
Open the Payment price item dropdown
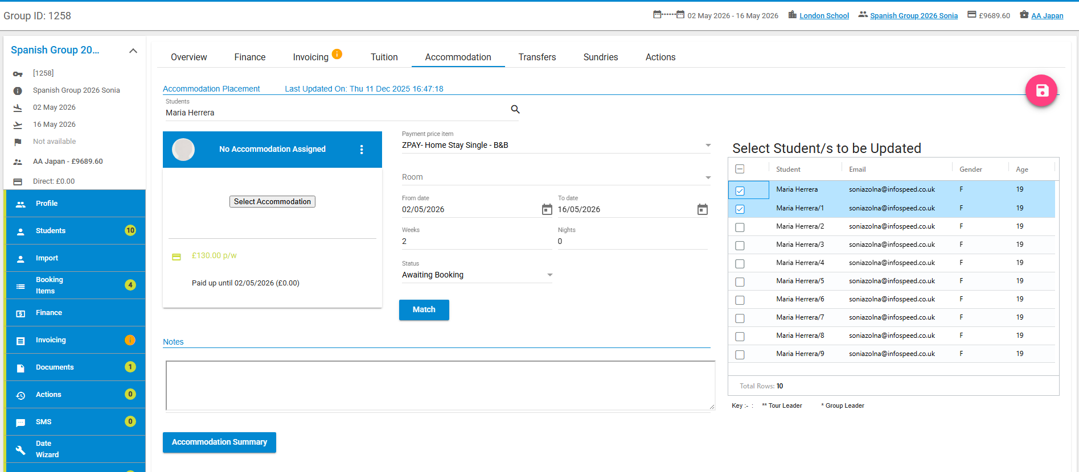[x=556, y=145]
